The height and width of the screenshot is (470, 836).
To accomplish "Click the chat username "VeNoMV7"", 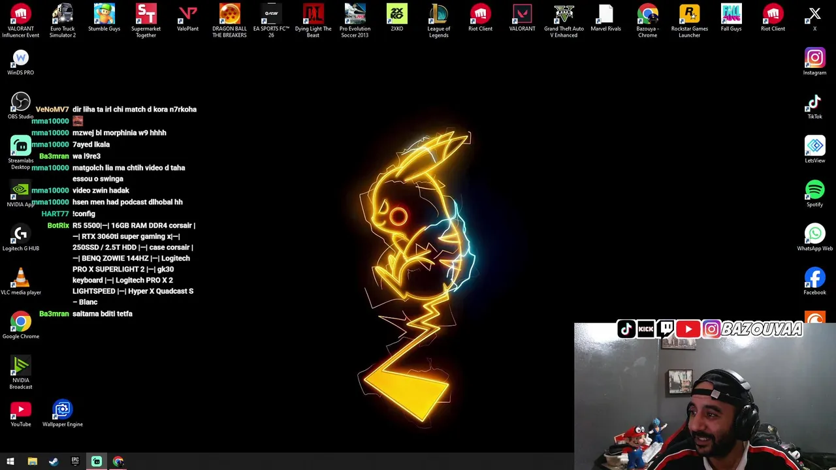I will 52,109.
